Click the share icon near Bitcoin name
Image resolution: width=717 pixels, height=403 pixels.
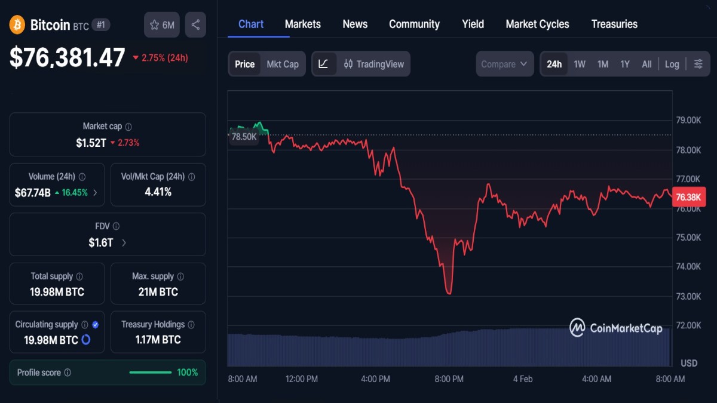[195, 24]
